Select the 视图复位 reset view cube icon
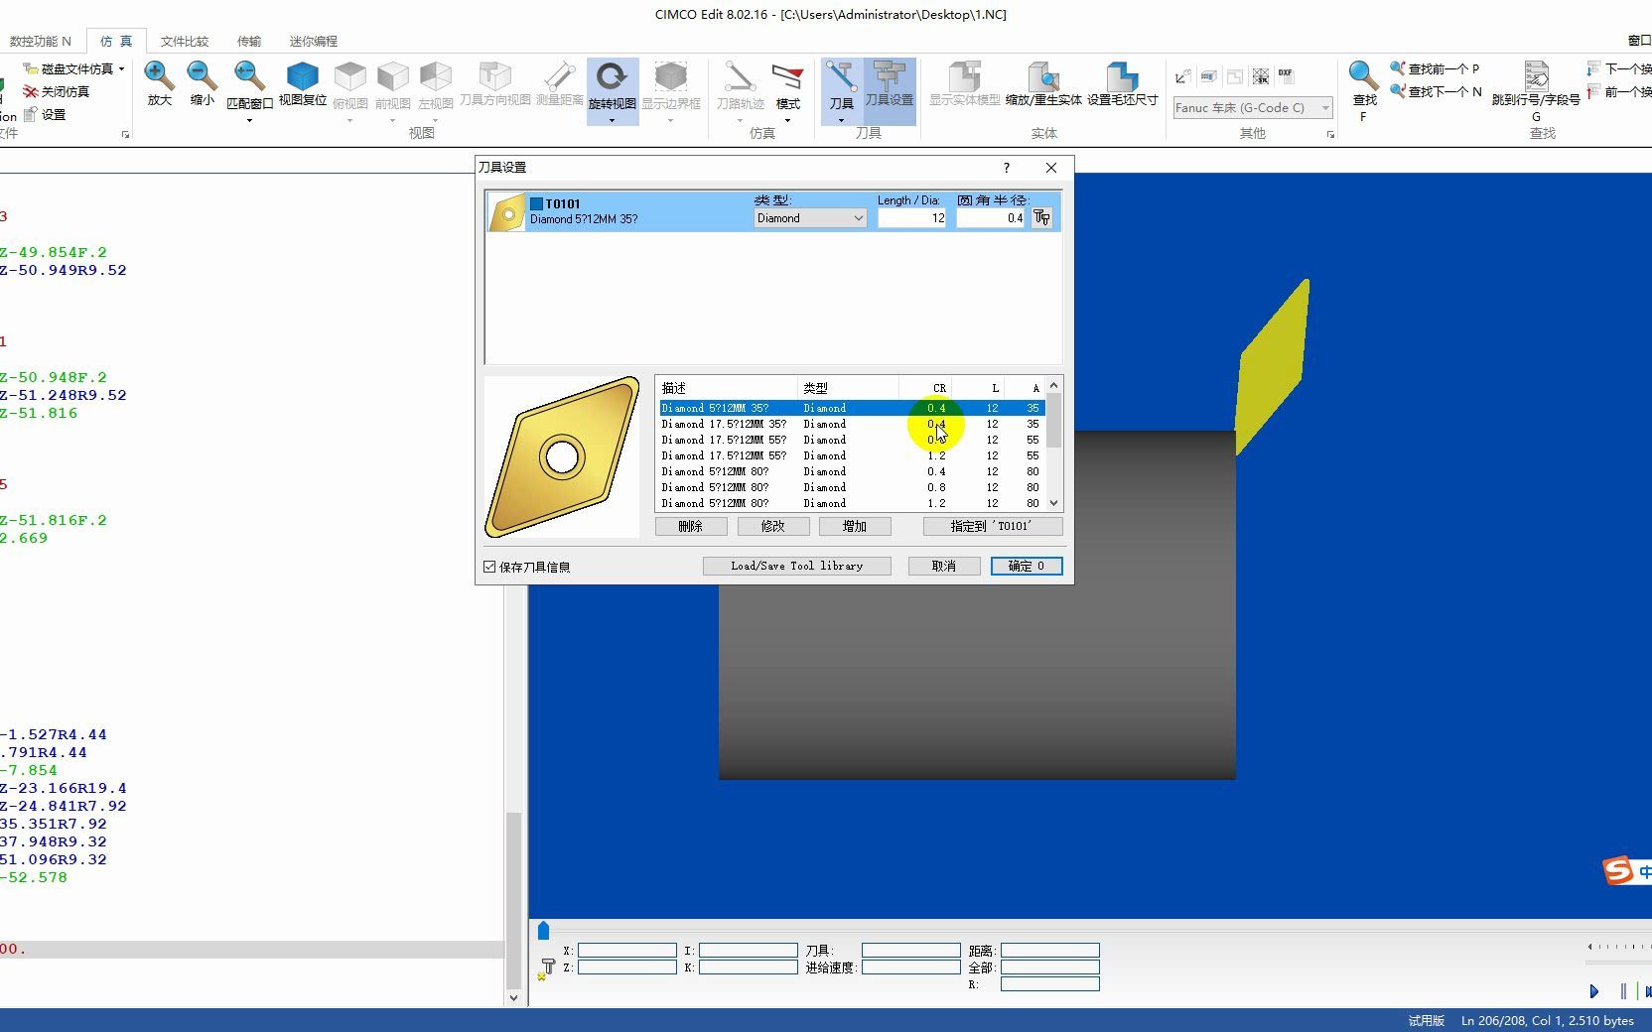 tap(302, 76)
